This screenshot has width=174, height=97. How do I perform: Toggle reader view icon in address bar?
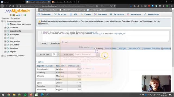point(97,6)
